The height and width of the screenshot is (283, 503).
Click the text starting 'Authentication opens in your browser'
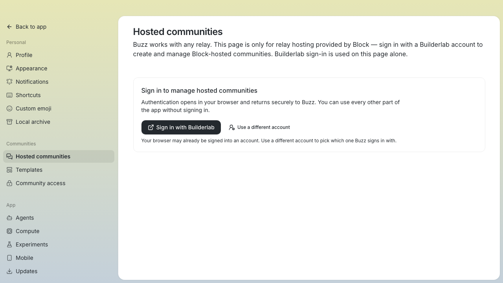pos(270,106)
